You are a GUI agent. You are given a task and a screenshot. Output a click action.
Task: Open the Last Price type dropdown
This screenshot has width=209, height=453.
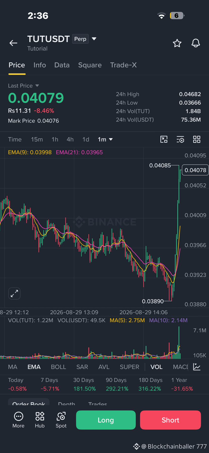click(x=37, y=86)
